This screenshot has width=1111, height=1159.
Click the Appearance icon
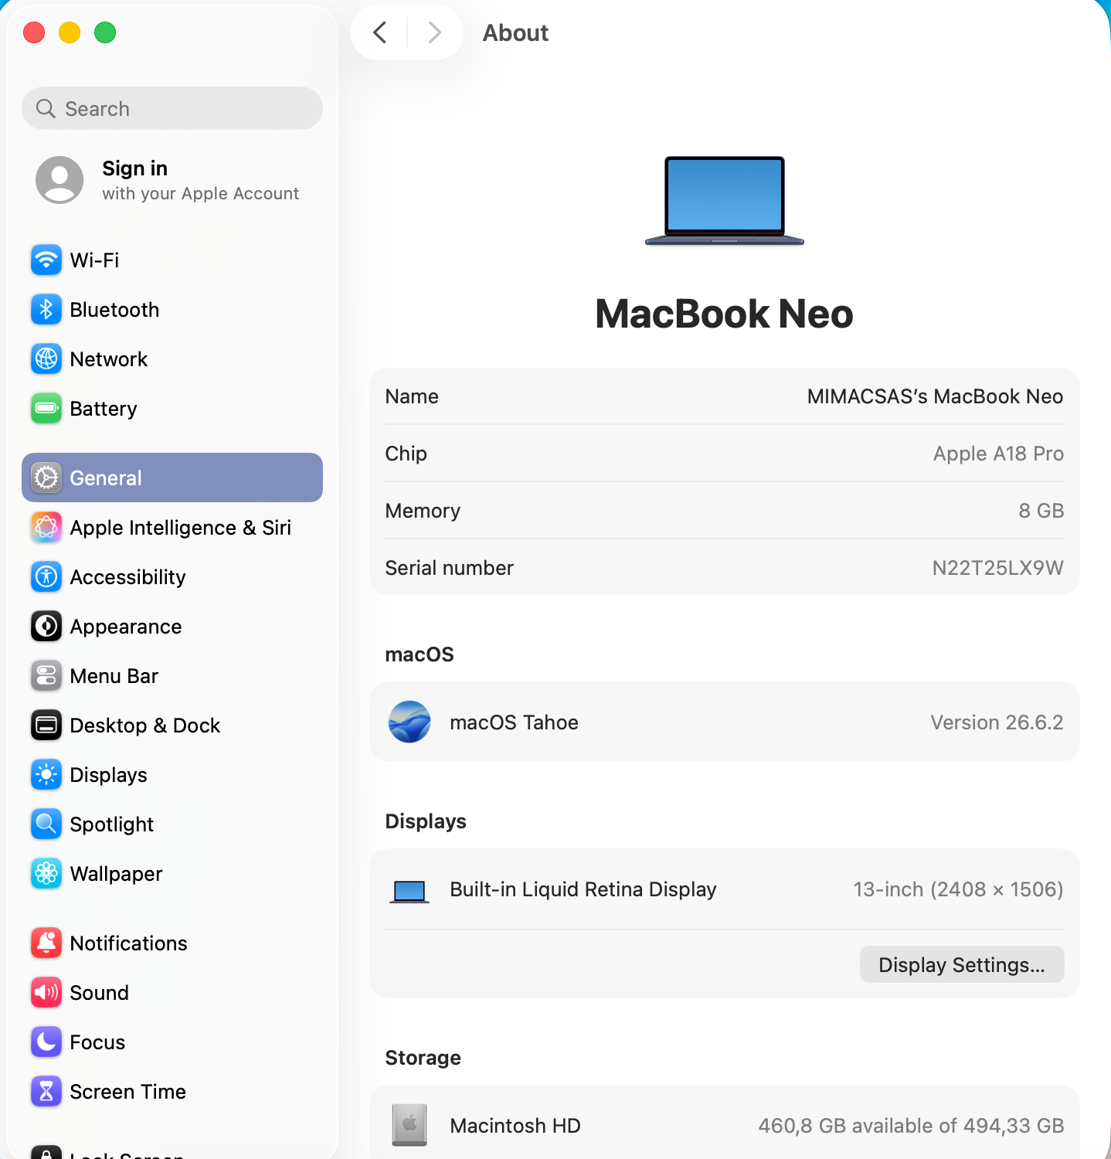click(46, 627)
